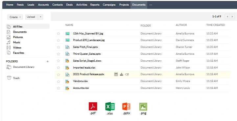
Task: Open Imported leads.xlsx file
Action: [84, 68]
